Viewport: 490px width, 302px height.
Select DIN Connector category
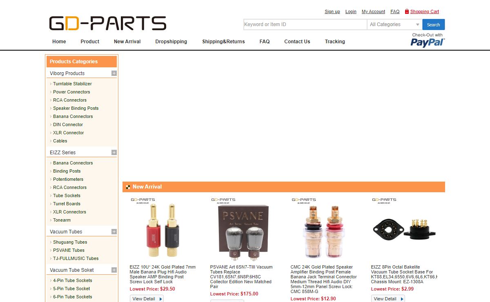click(x=68, y=124)
